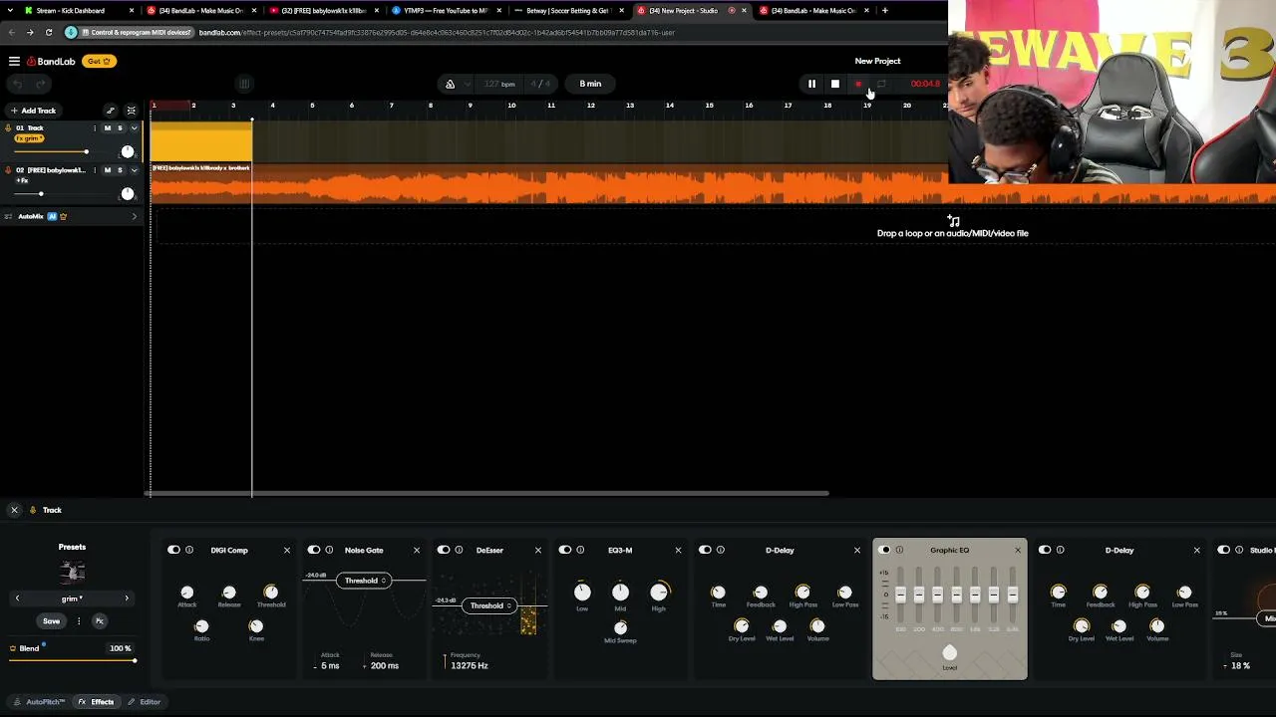
Task: Open the automation curve tool
Action: coord(111,111)
